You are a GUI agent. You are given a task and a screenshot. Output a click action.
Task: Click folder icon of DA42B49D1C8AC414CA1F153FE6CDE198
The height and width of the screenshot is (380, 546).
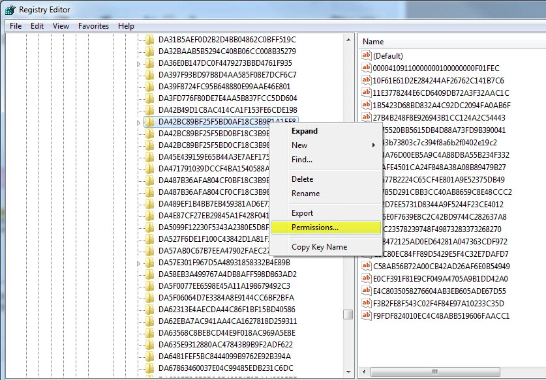[150, 110]
